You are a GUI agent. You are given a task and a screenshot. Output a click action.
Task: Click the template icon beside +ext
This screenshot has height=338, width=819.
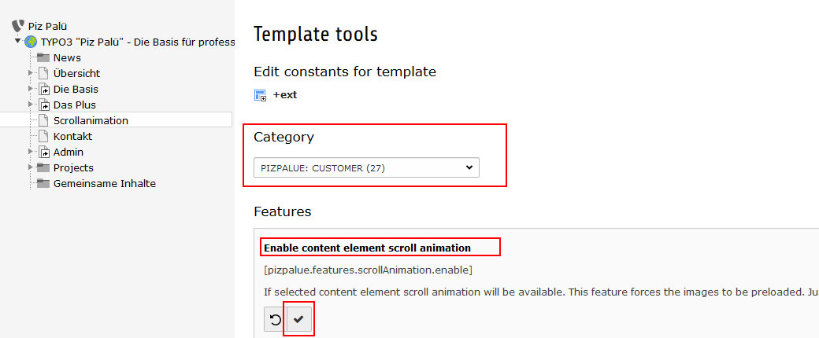click(x=260, y=95)
